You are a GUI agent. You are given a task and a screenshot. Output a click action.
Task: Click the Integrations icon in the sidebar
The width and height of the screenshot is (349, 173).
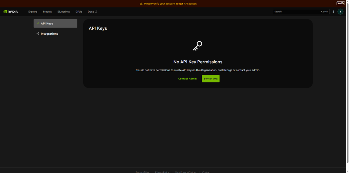[x=38, y=34]
